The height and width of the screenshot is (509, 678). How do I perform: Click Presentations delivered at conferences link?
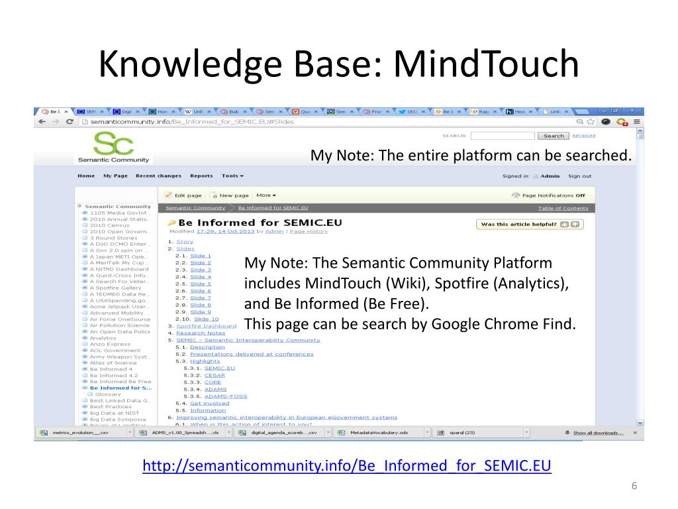(252, 354)
